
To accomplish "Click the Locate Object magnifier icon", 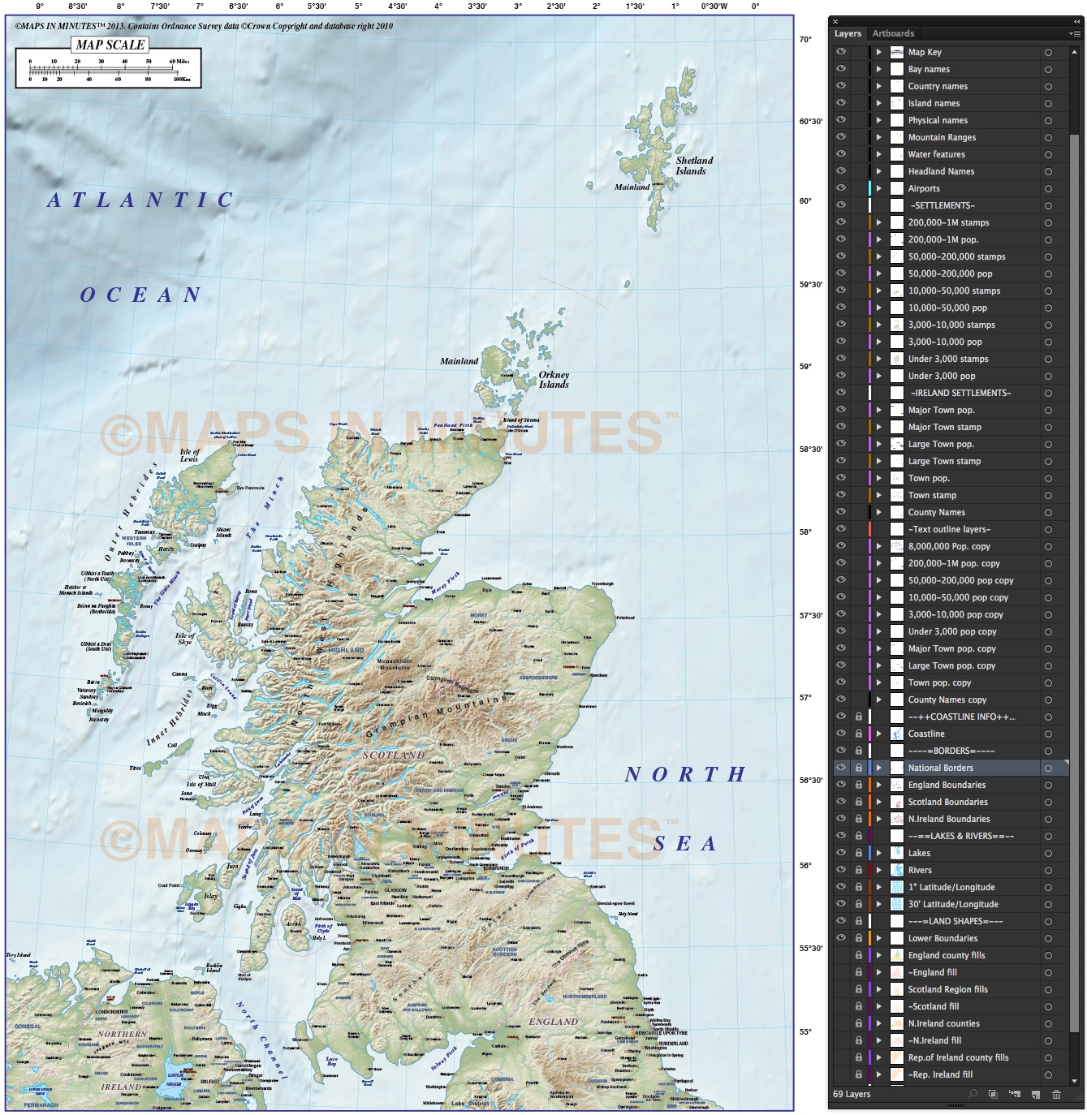I will pyautogui.click(x=973, y=1095).
